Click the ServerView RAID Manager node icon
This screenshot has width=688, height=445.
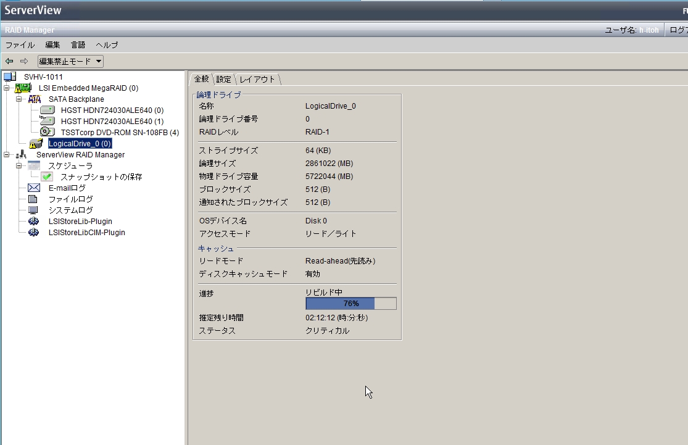(21, 154)
